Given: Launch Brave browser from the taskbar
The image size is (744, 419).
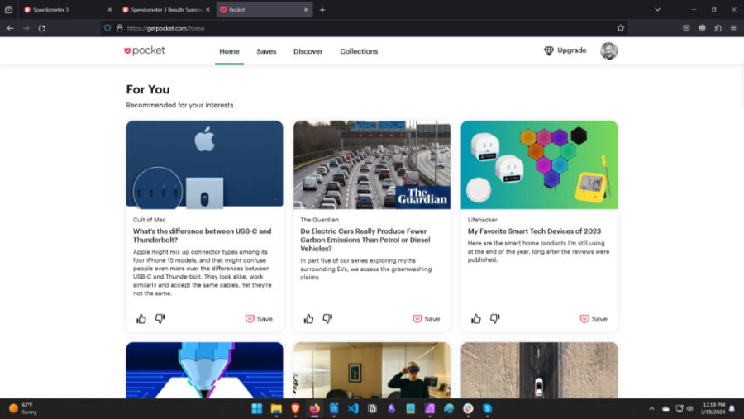Looking at the screenshot, I should 295,408.
